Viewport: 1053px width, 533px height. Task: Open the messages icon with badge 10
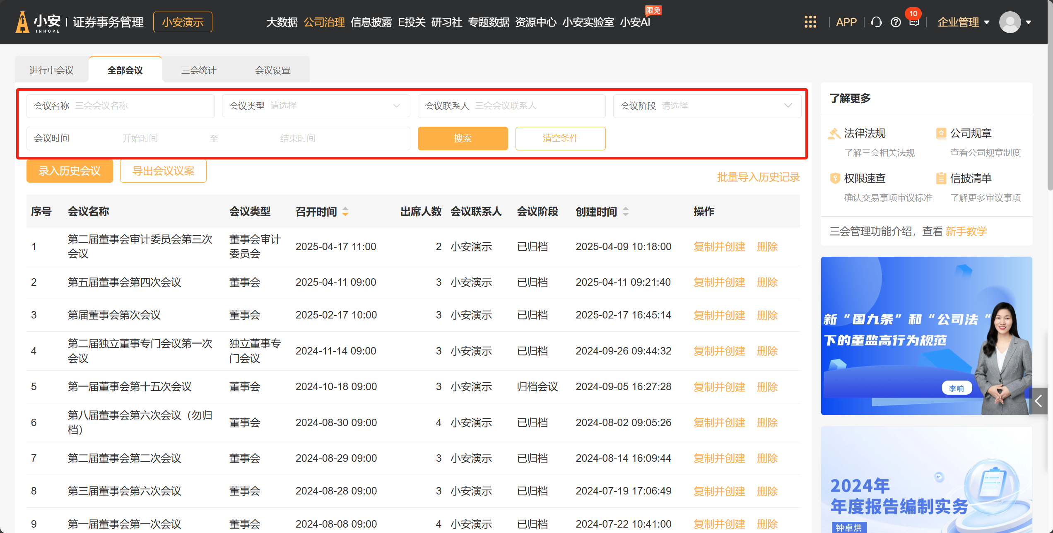point(914,22)
